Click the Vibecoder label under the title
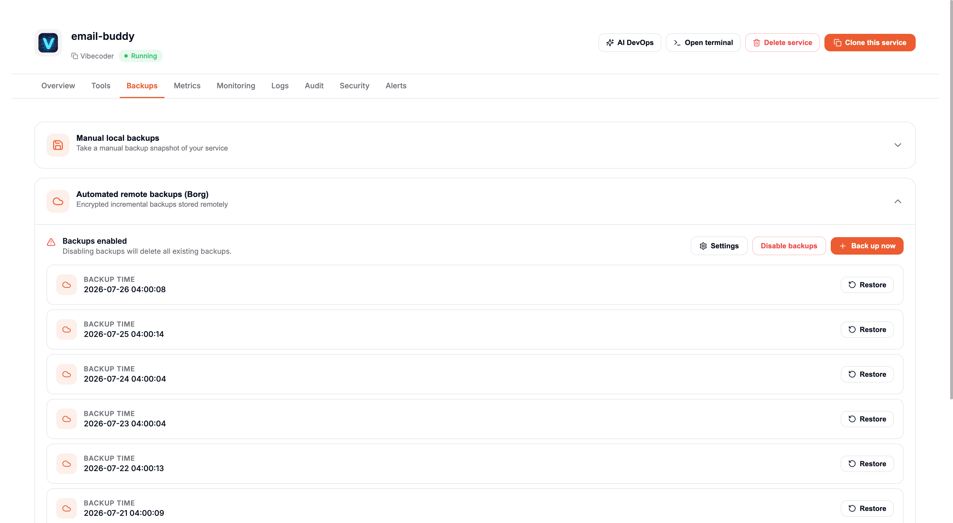This screenshot has height=523, width=953. tap(97, 56)
